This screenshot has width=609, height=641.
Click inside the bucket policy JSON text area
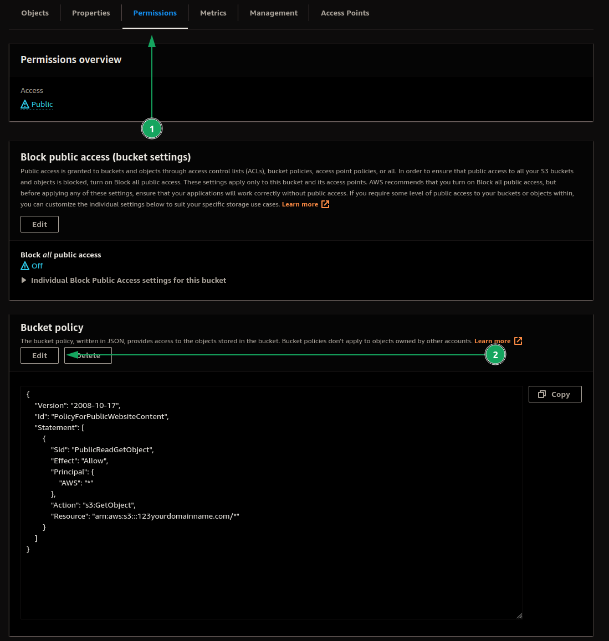(272, 503)
